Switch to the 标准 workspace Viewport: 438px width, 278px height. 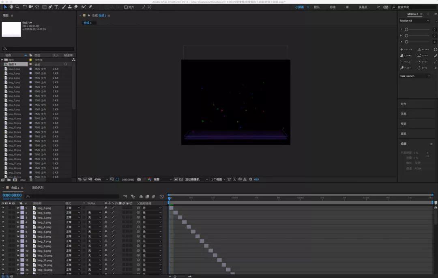(x=333, y=7)
